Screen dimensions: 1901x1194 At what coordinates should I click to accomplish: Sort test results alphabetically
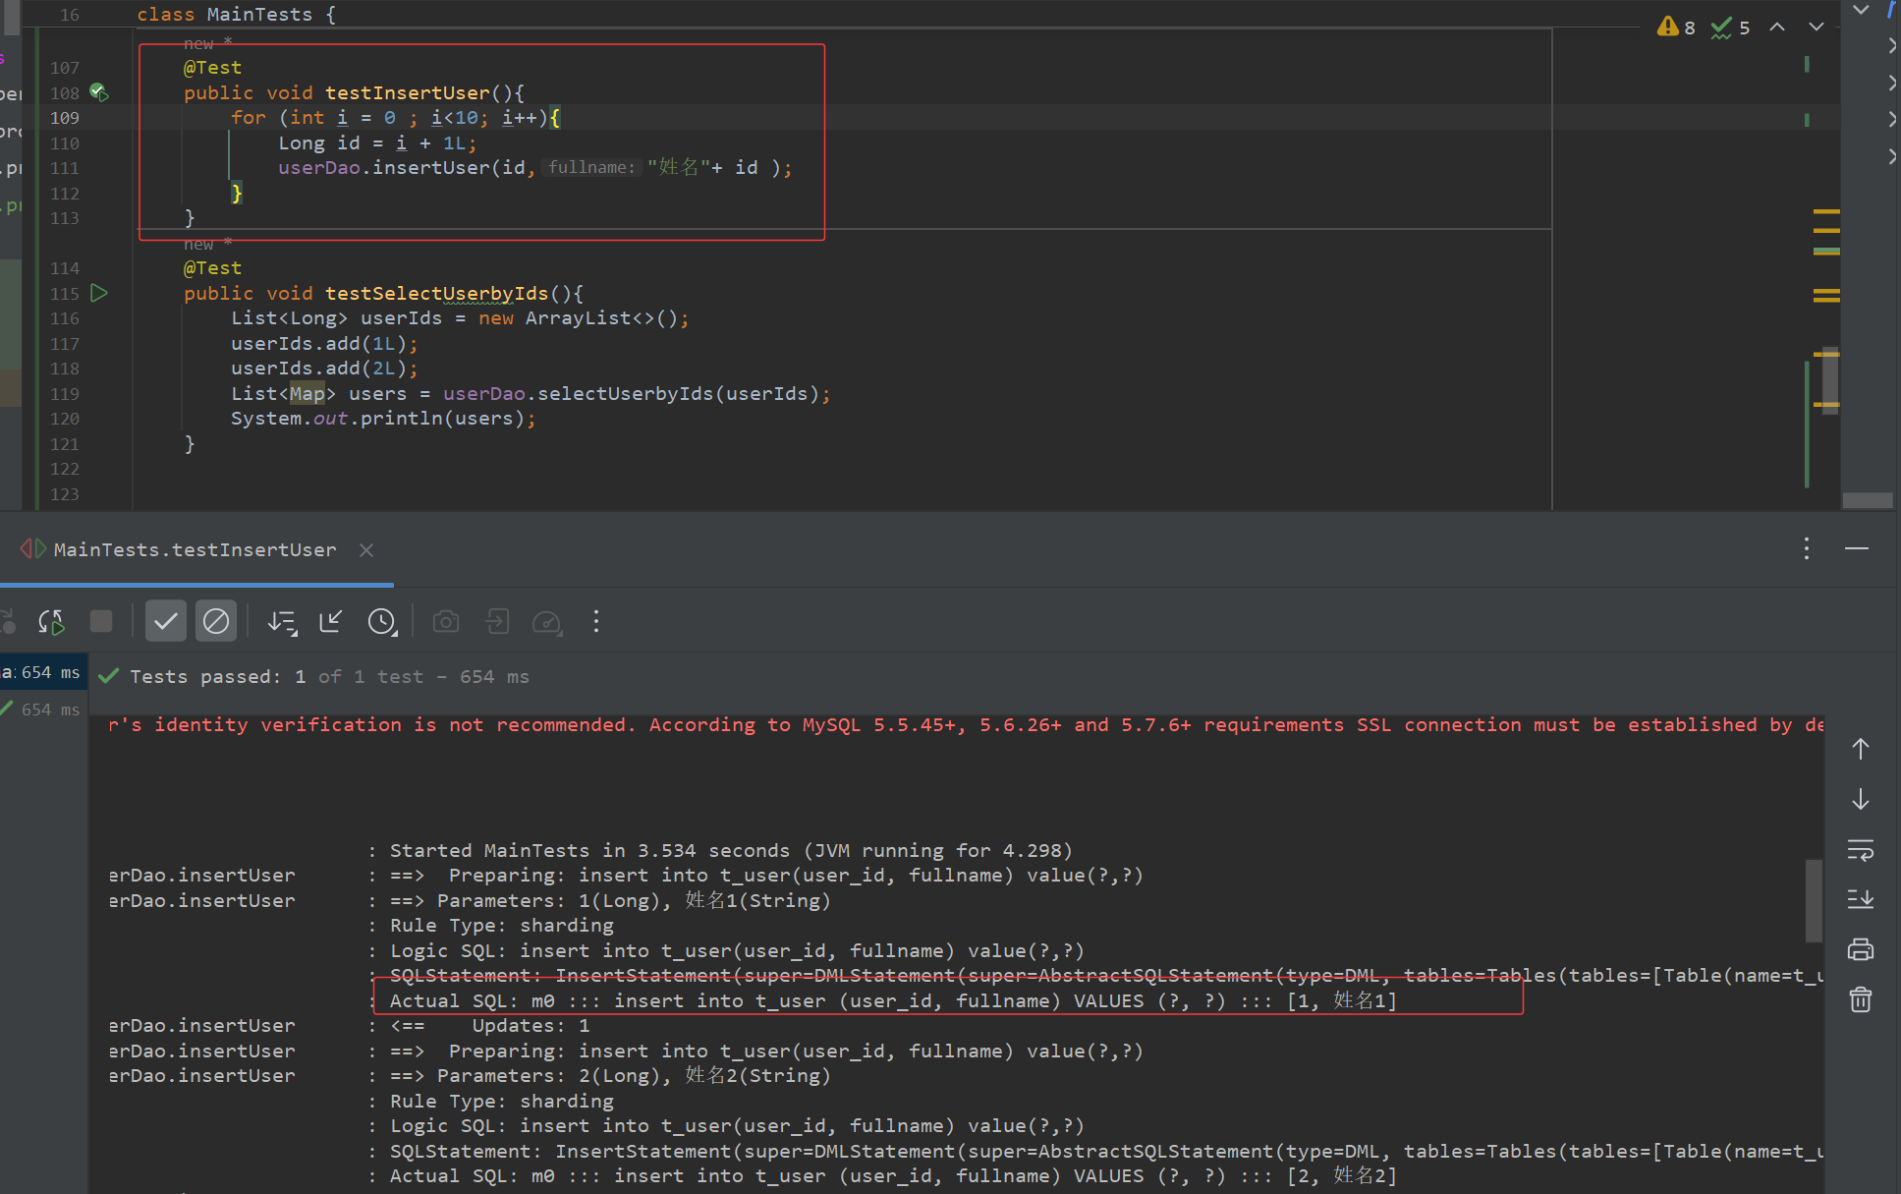pyautogui.click(x=282, y=622)
